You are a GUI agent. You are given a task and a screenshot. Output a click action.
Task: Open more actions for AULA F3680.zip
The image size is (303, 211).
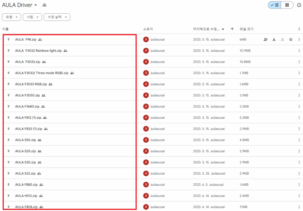coord(299,107)
